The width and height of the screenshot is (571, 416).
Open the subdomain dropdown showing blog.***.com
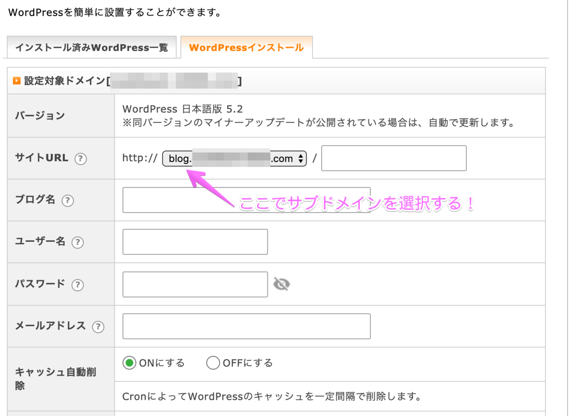pyautogui.click(x=233, y=158)
